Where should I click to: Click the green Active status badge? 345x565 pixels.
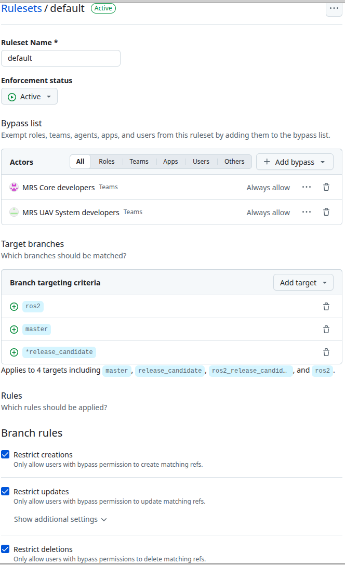(103, 8)
